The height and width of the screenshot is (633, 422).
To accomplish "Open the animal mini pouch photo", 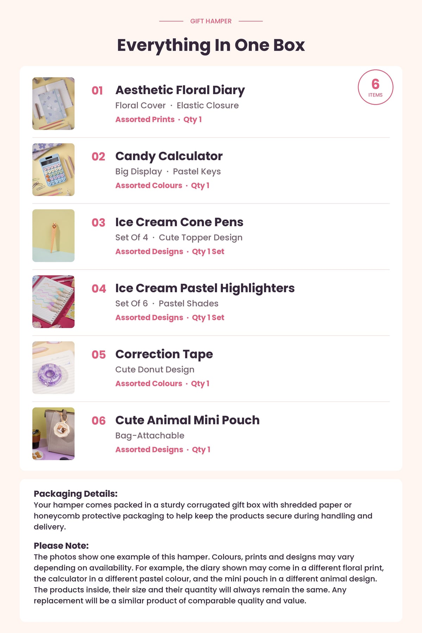I will click(53, 434).
